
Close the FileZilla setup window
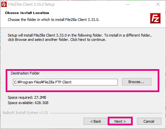pyautogui.click(x=158, y=4)
